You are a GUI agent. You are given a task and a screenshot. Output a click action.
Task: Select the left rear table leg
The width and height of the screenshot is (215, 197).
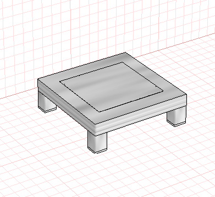[47, 103]
